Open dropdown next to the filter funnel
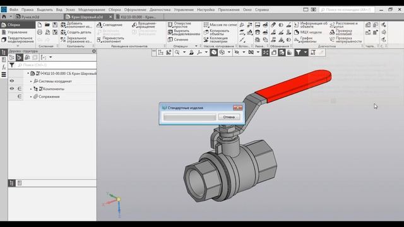The image size is (404, 227). tap(306, 52)
